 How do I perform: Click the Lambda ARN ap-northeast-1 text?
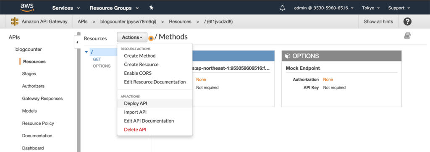pos(231,68)
